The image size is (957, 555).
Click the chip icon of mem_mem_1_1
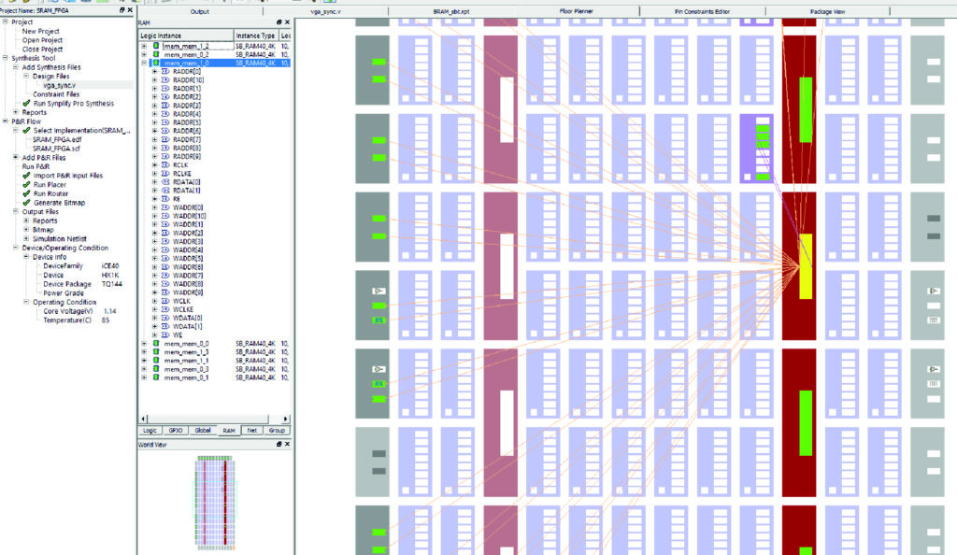pos(156,361)
